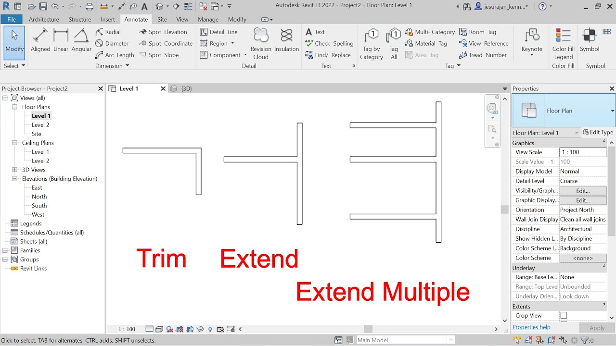Switch to the Structure ribbon tab
This screenshot has width=616, height=346.
pos(80,19)
